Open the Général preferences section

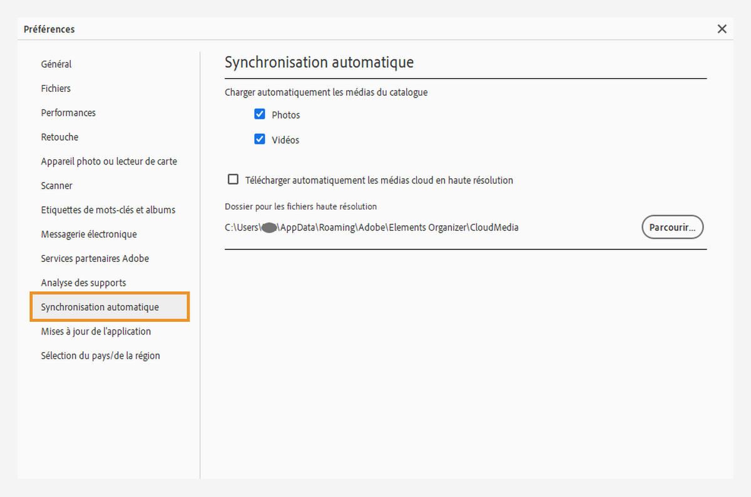point(56,64)
